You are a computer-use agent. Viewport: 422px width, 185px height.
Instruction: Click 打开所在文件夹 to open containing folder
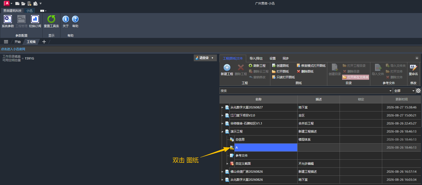(x=356, y=77)
